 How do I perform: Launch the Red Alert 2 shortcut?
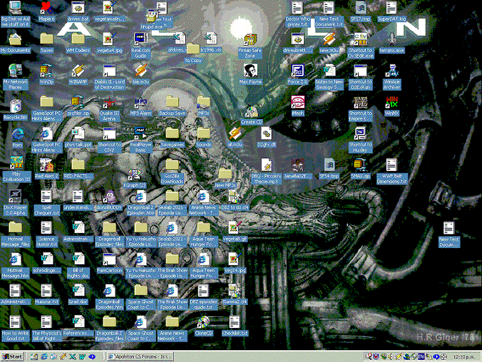click(x=46, y=166)
